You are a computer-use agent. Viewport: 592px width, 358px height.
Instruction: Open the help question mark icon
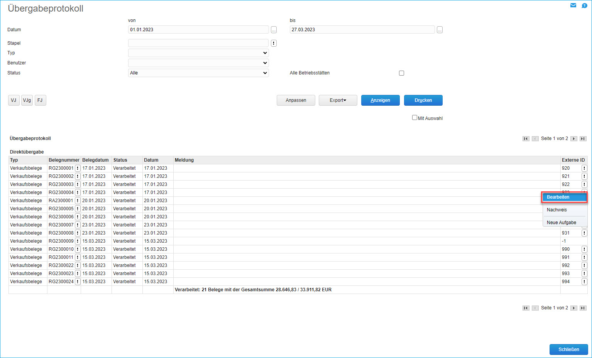click(x=584, y=5)
